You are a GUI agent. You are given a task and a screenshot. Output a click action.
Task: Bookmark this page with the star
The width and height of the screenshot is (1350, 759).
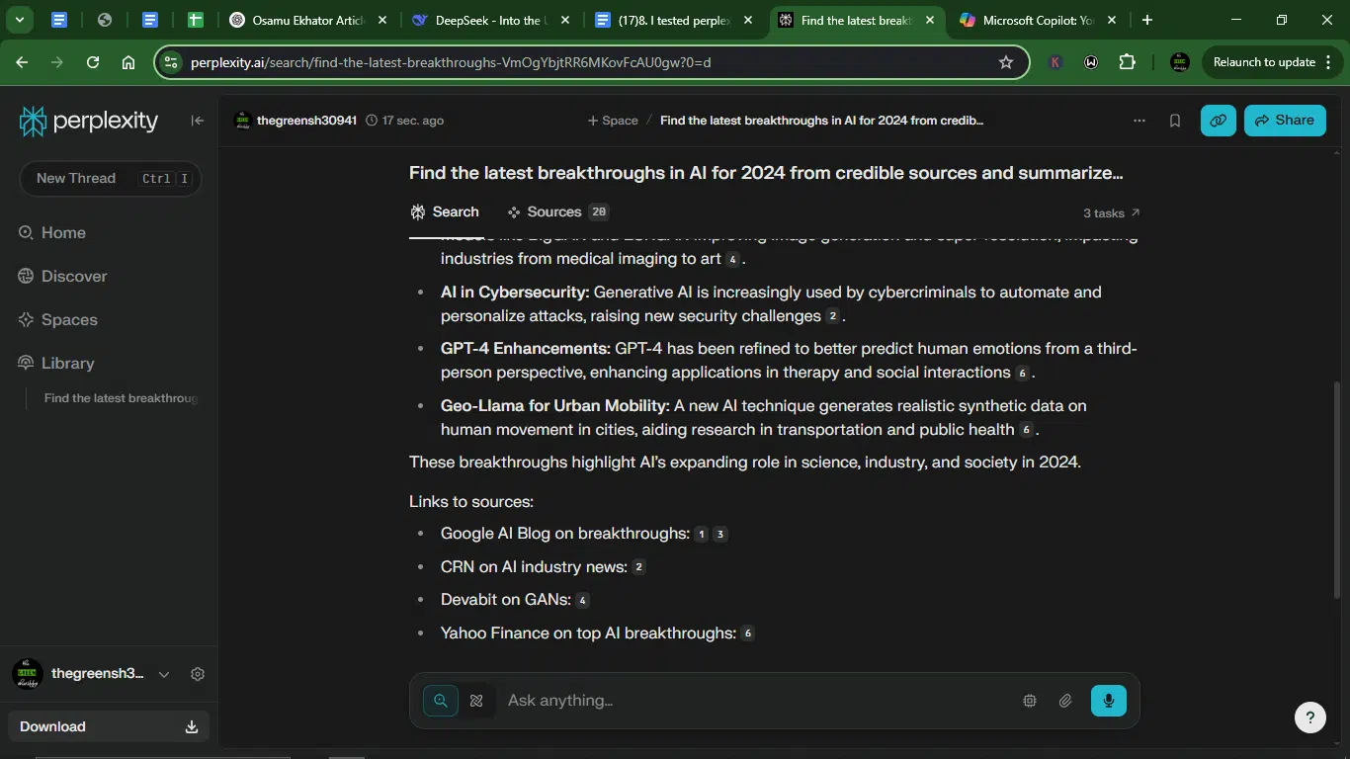pos(1006,62)
